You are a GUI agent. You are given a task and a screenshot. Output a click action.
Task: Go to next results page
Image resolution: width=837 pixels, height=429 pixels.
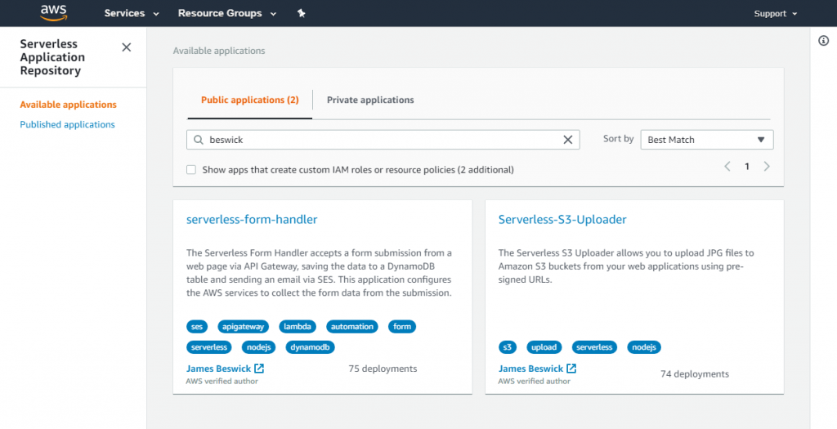(x=767, y=166)
